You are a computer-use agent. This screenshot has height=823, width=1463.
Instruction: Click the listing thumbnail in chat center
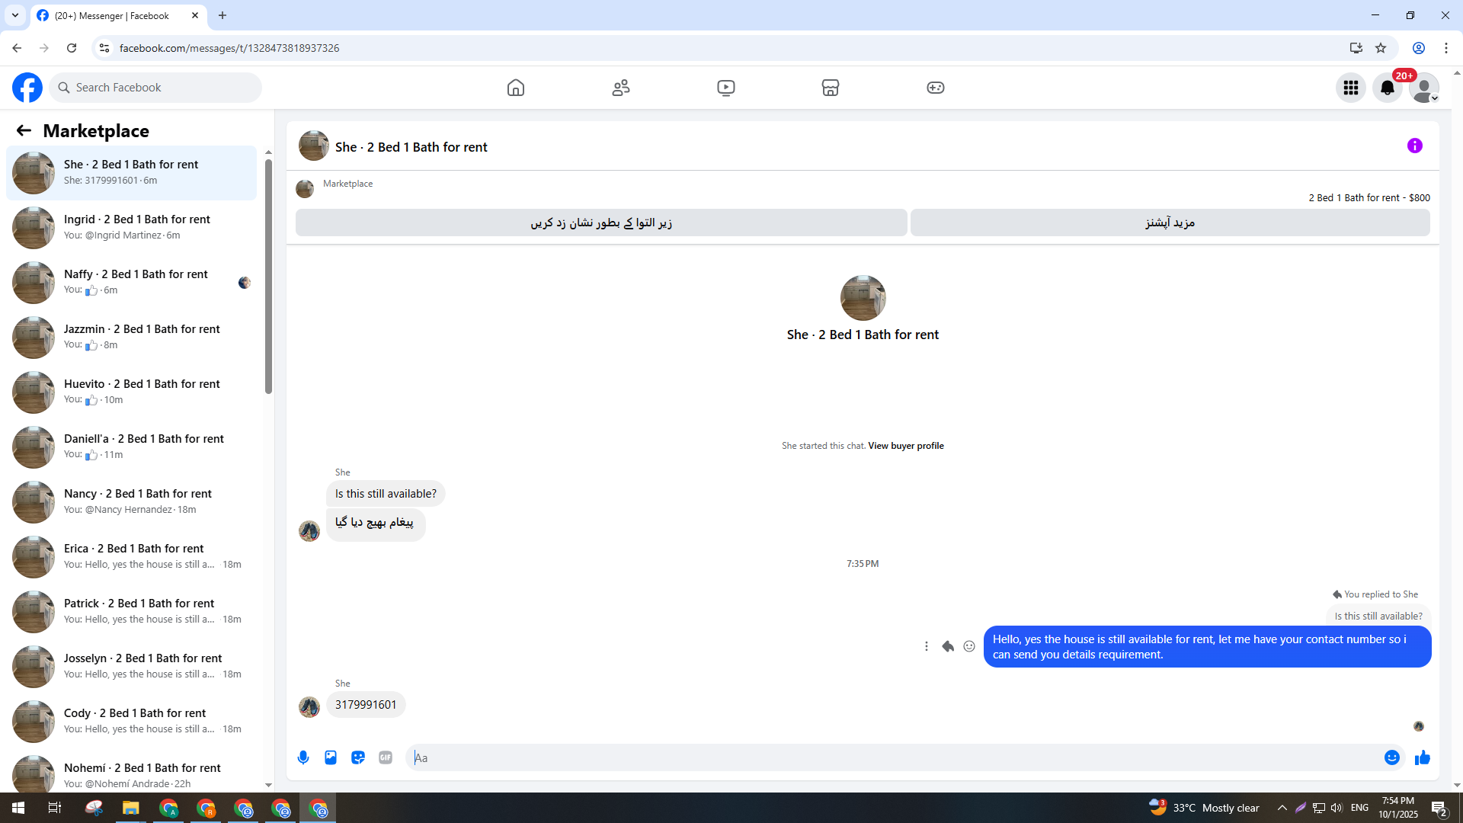coord(863,298)
